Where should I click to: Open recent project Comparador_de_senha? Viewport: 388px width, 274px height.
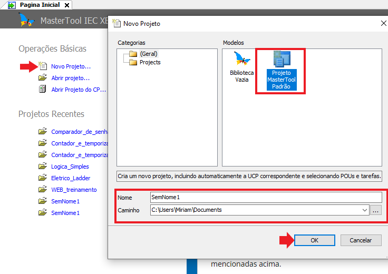coord(79,132)
